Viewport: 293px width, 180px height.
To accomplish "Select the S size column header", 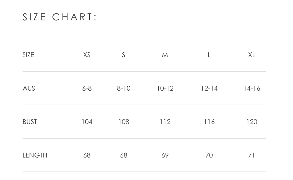I will pos(124,55).
